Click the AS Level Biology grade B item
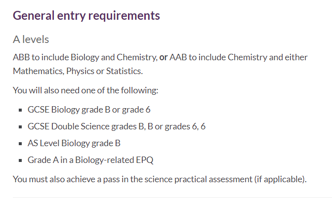This screenshot has width=332, height=198. pos(74,143)
